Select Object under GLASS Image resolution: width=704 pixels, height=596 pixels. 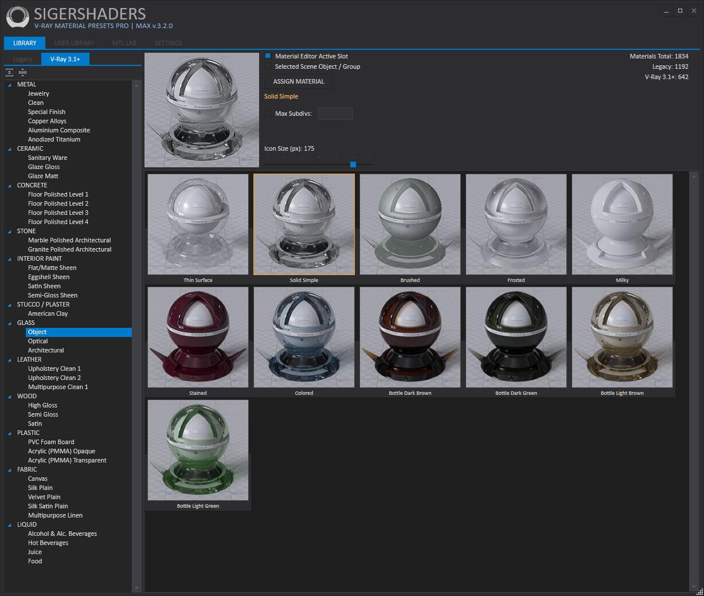pos(79,332)
